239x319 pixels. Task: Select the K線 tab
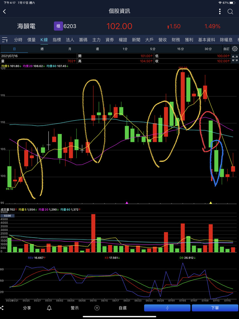point(44,40)
